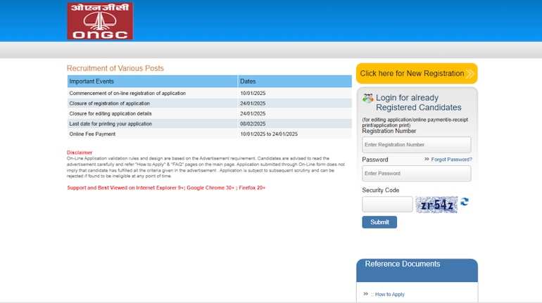Click into the Enter Password field

(x=416, y=173)
